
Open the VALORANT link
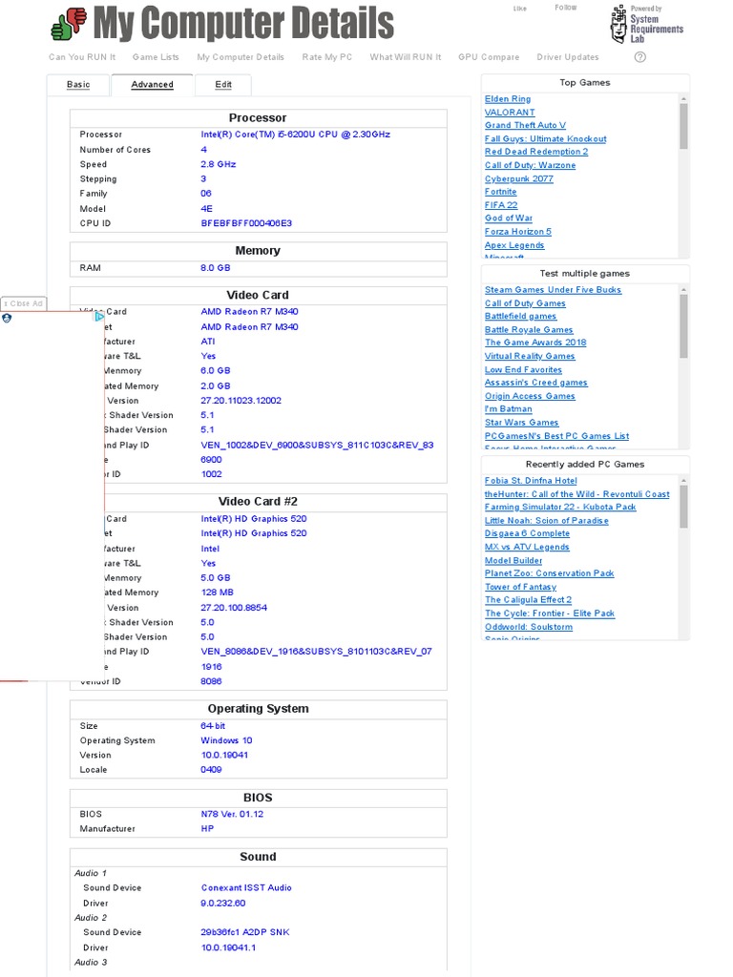[510, 113]
